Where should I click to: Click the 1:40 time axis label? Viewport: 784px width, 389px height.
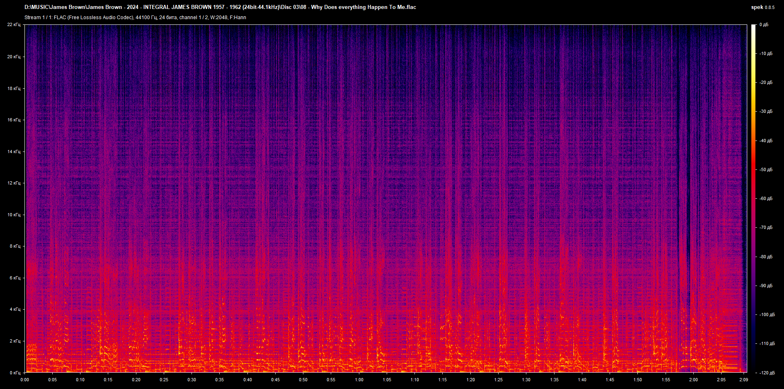pos(582,380)
